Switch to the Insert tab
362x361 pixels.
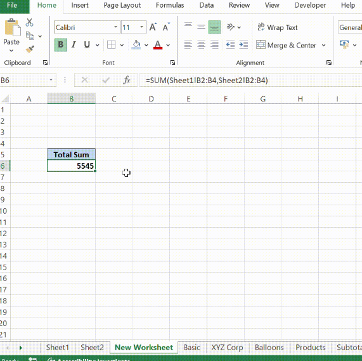click(x=80, y=5)
